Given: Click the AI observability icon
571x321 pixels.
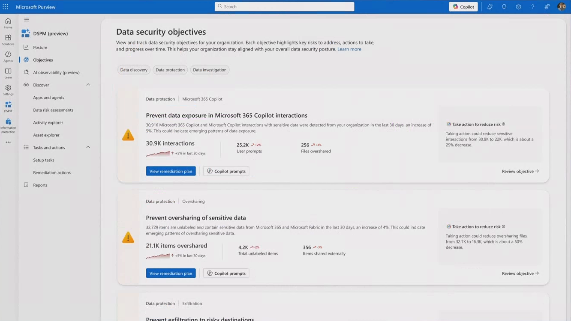Looking at the screenshot, I should pyautogui.click(x=26, y=72).
